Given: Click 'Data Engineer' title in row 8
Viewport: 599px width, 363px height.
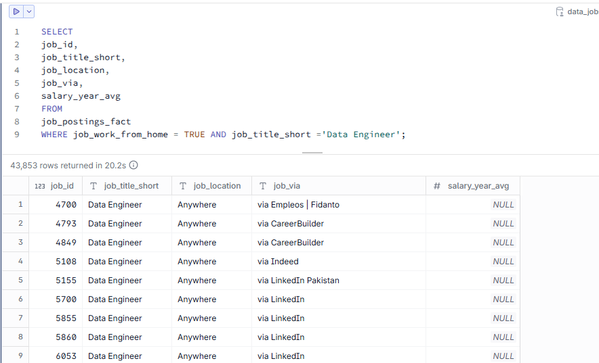Looking at the screenshot, I should coord(127,337).
